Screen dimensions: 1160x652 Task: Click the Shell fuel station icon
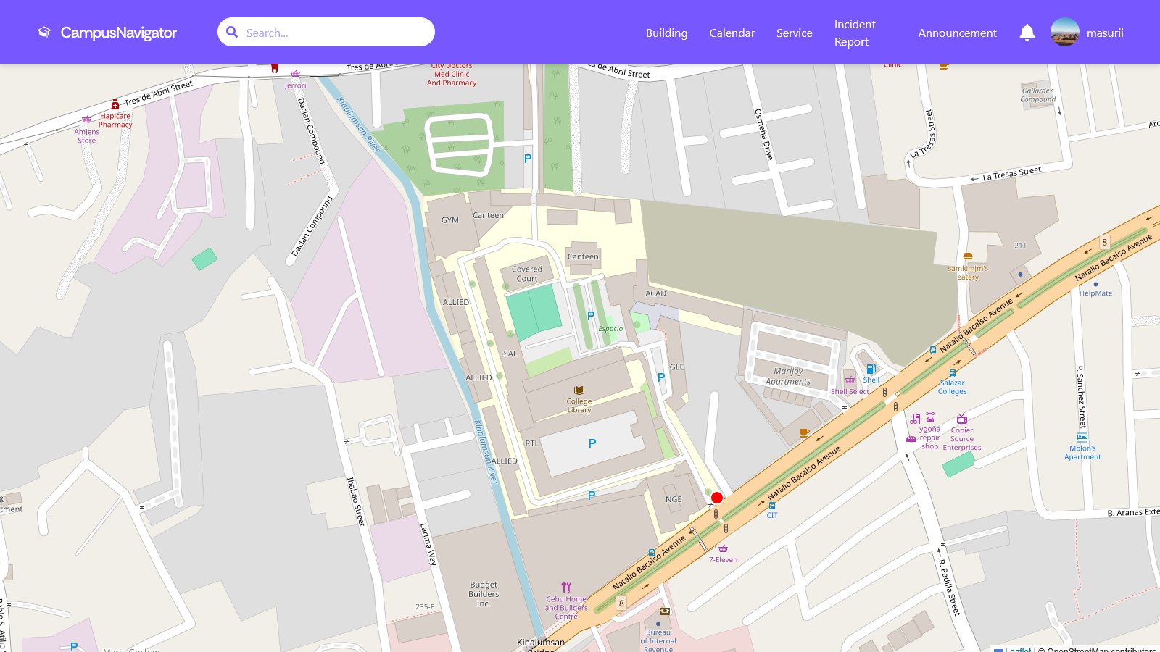pos(871,369)
